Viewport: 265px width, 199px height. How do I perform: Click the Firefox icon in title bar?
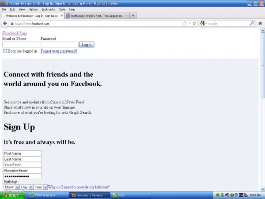coord(3,3)
